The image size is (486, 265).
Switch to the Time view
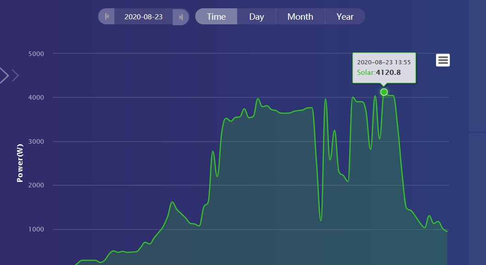click(216, 17)
